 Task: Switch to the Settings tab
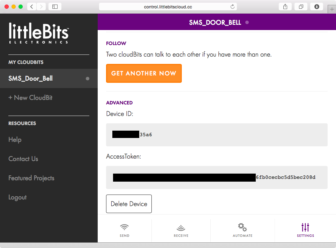click(x=305, y=230)
